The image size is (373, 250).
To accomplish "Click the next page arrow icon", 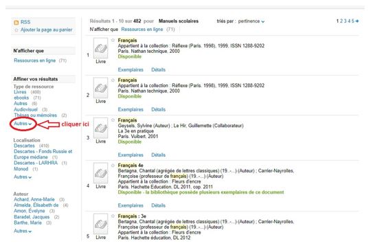I will [357, 21].
